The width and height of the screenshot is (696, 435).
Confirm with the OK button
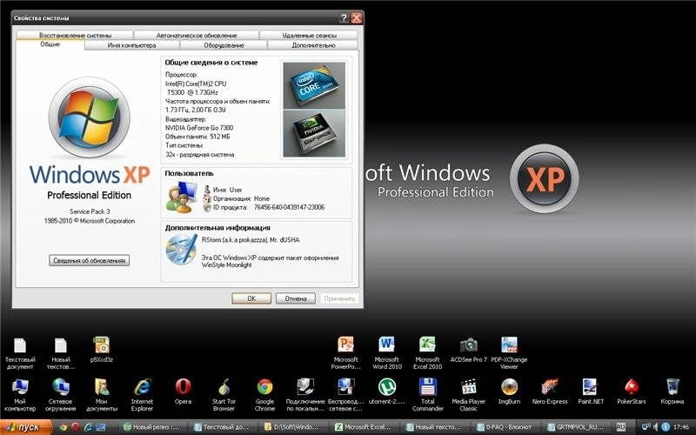pos(251,298)
